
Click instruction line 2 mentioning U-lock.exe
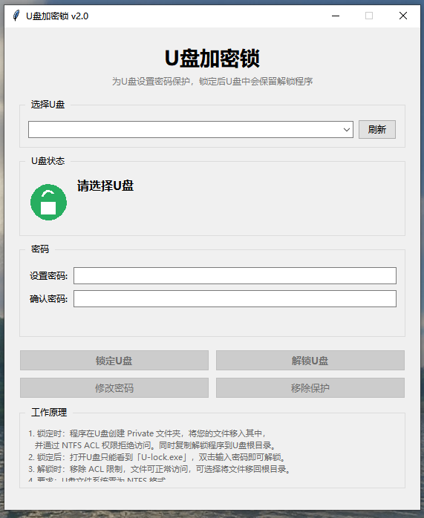pyautogui.click(x=157, y=457)
